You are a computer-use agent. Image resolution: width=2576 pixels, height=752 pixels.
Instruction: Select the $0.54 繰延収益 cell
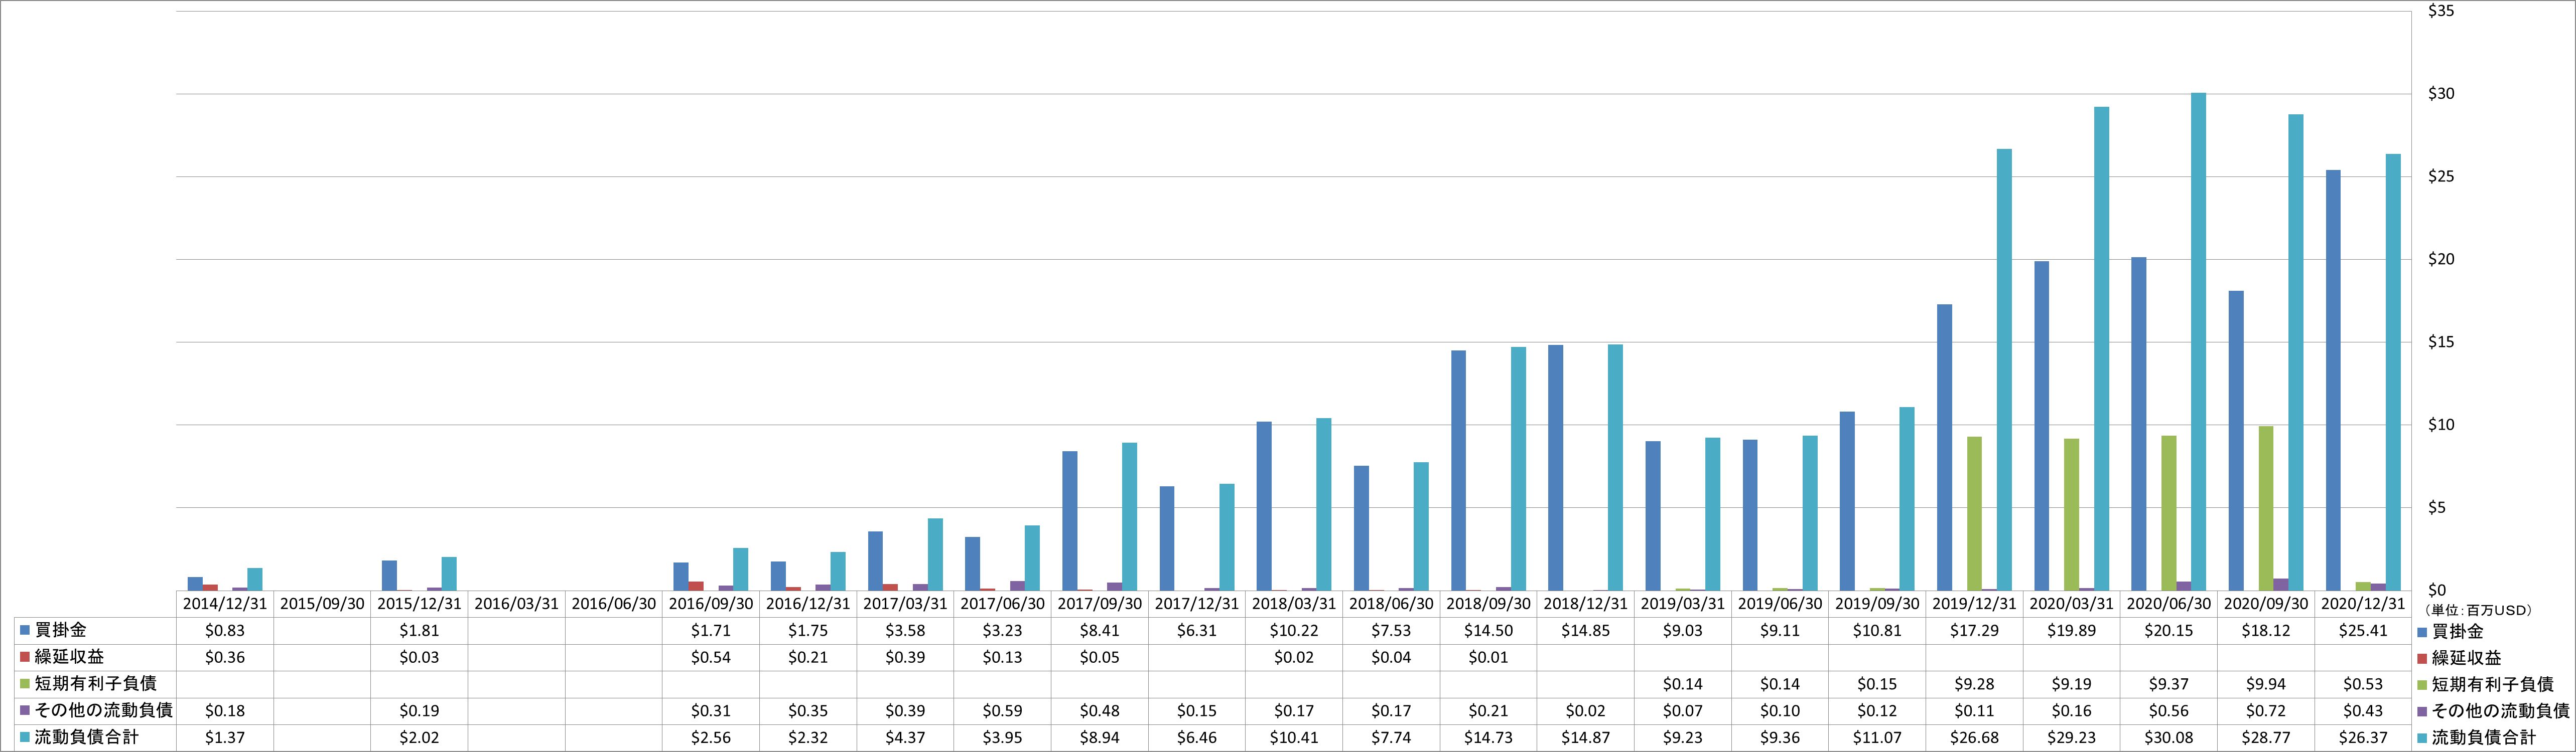(711, 657)
